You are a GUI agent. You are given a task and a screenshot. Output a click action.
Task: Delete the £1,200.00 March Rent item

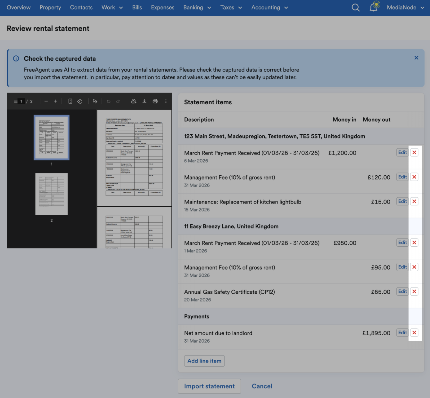[x=414, y=153]
